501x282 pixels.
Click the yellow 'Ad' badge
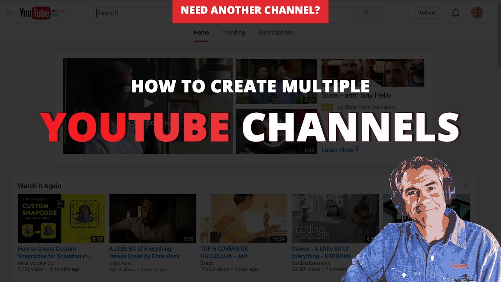coord(327,107)
